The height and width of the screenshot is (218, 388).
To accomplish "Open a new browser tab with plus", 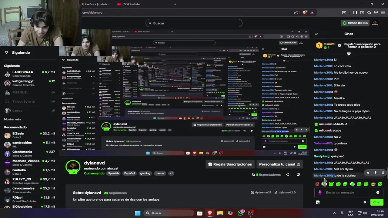I will pyautogui.click(x=175, y=4).
